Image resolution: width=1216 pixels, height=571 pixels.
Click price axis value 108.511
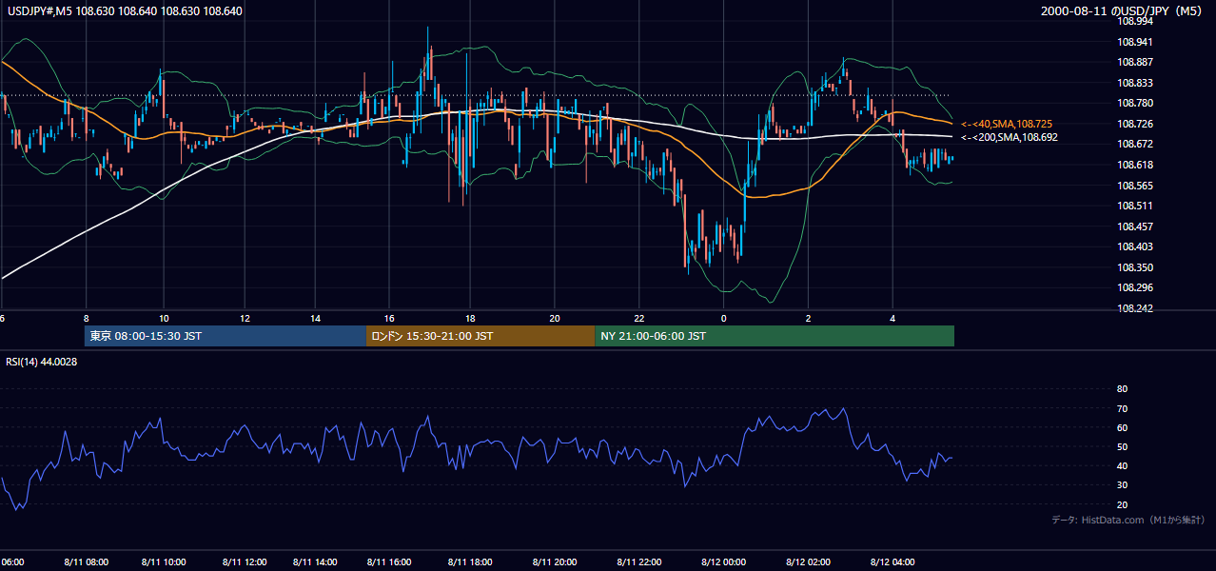coord(1135,206)
